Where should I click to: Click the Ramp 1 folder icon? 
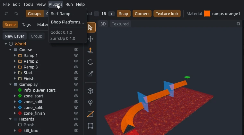coord(20,55)
